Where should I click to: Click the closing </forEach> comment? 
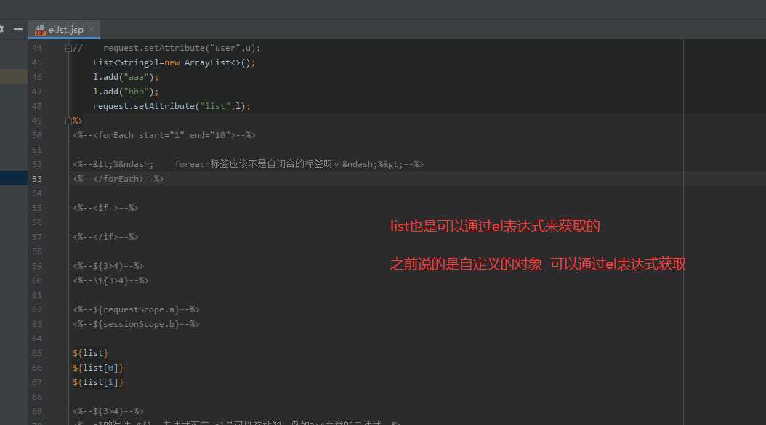(118, 179)
